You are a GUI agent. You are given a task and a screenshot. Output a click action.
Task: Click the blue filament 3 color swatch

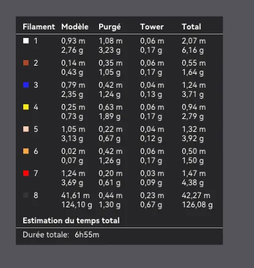[x=26, y=85]
